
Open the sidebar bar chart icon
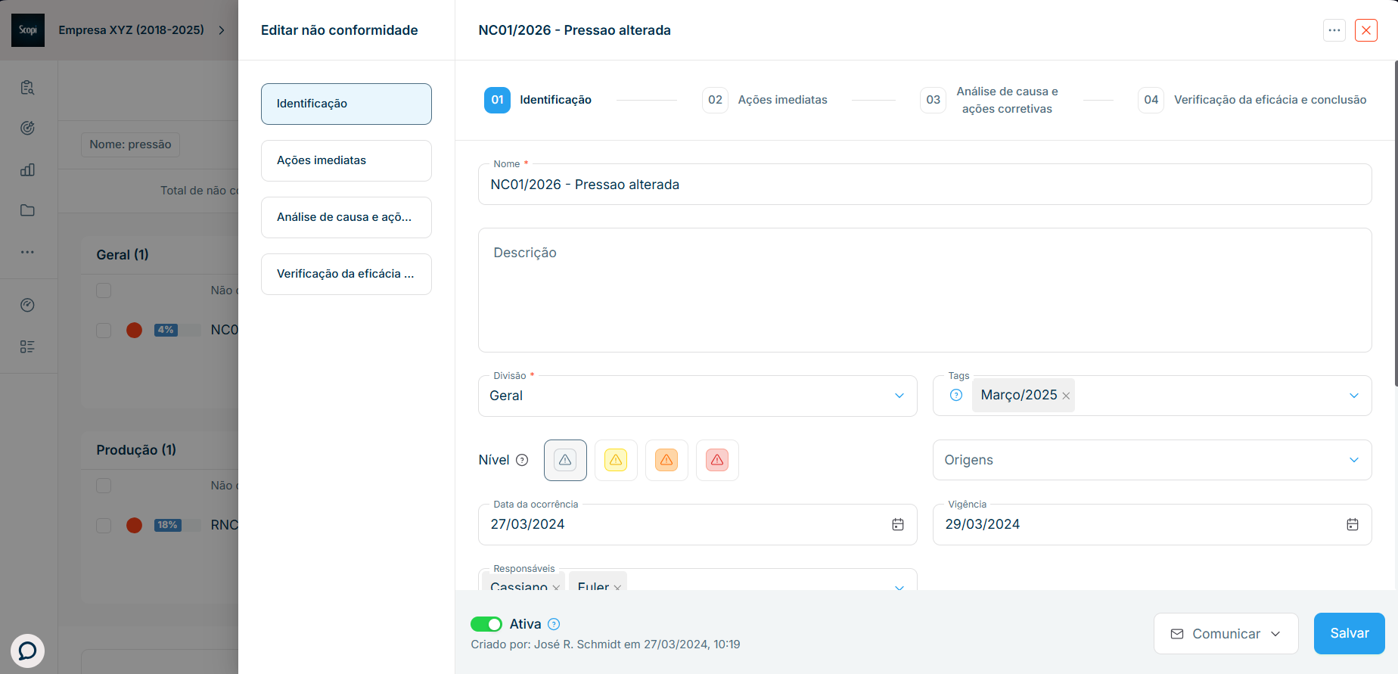[27, 169]
